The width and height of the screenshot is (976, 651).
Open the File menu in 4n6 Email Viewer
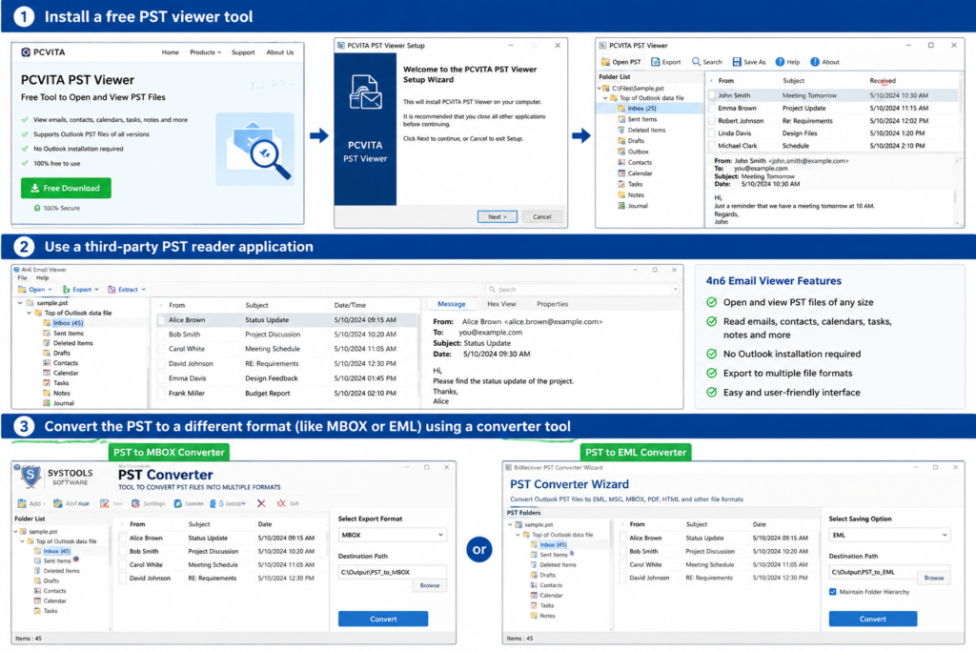[23, 278]
